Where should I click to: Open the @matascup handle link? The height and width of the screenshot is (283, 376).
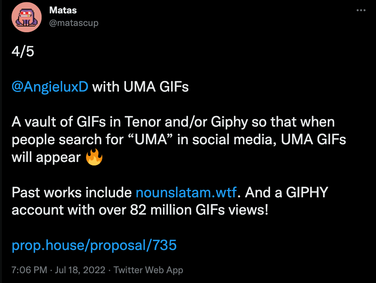[x=74, y=23]
